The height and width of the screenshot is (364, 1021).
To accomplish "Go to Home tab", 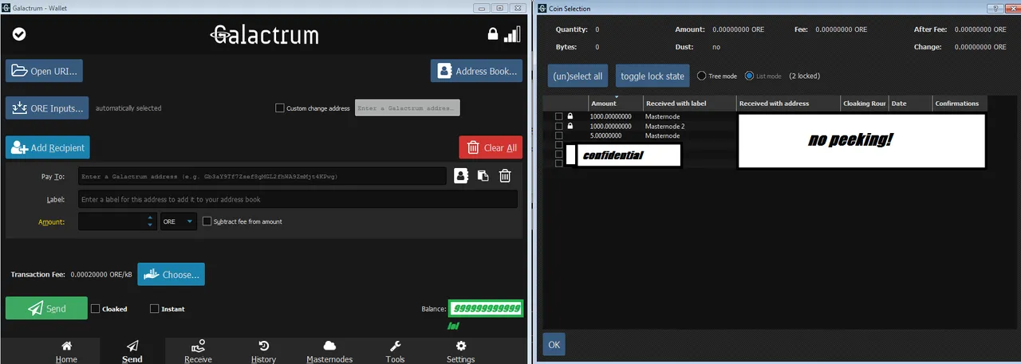I will 66,351.
